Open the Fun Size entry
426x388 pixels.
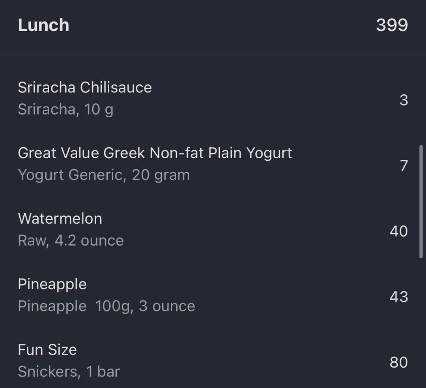click(x=47, y=349)
